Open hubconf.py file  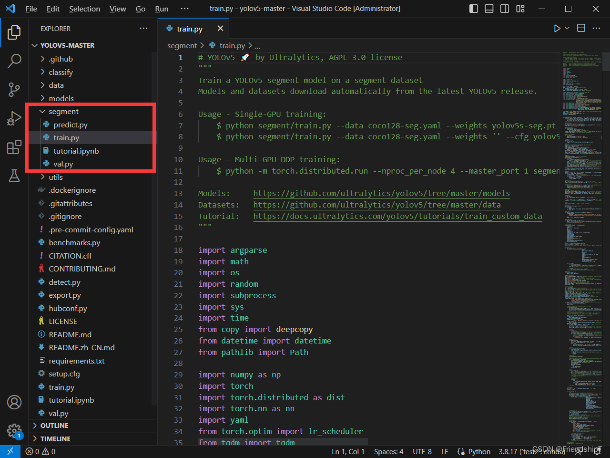coord(92,308)
